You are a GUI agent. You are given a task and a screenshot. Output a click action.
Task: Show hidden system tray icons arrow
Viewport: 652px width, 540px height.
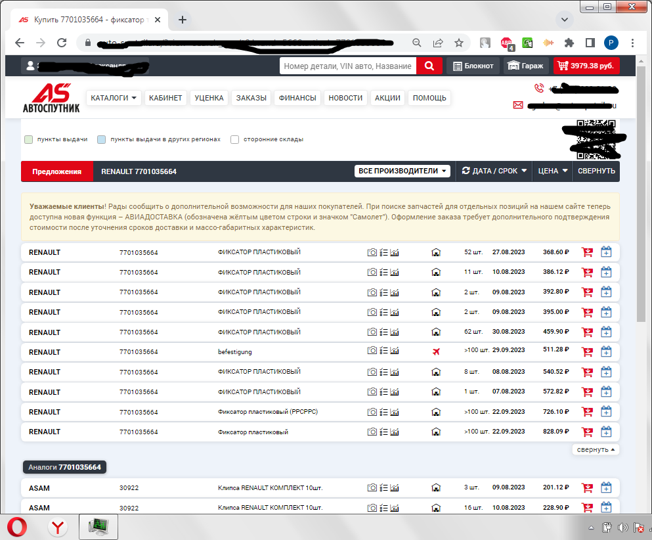click(591, 528)
